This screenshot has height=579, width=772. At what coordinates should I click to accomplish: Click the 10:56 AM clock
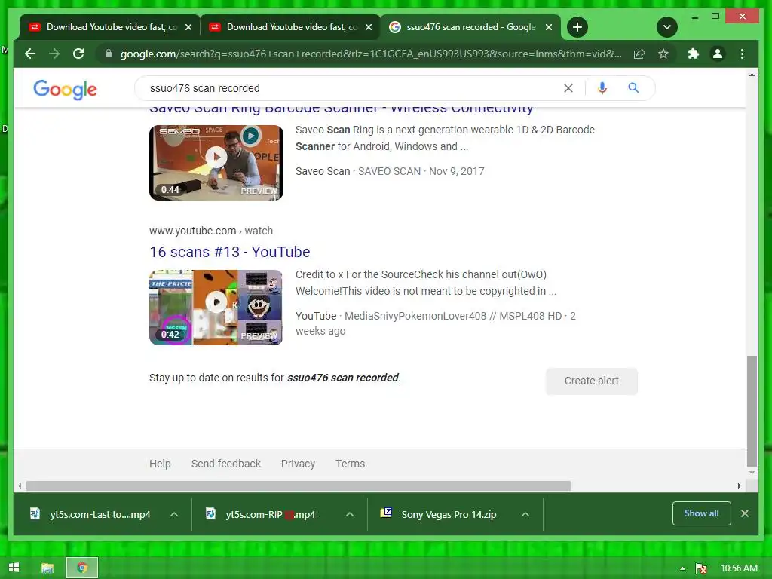click(739, 568)
